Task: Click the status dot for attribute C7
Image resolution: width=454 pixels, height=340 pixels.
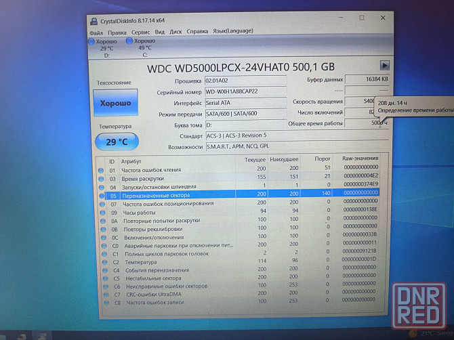Action: [x=106, y=295]
